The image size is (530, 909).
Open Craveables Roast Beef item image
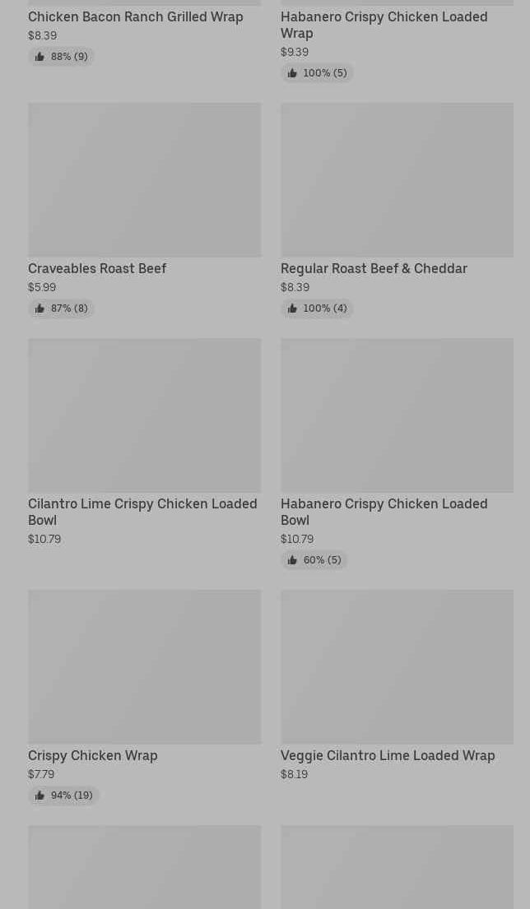(x=144, y=179)
